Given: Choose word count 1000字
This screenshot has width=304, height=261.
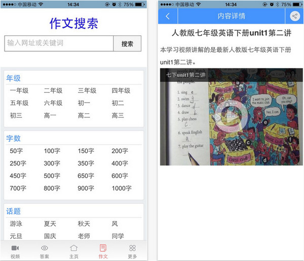Looking at the screenshot, I should coord(122,188).
